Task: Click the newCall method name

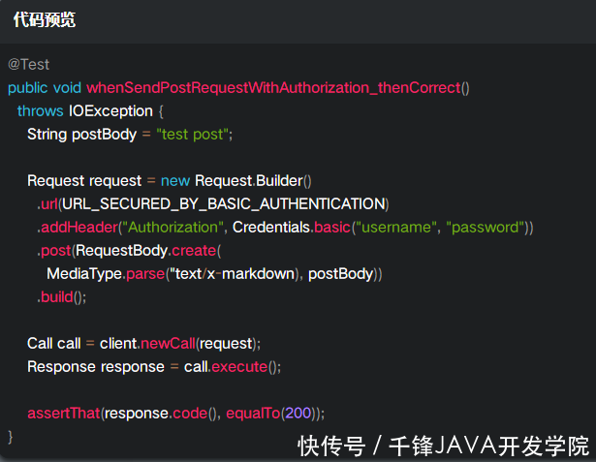Action: (168, 343)
